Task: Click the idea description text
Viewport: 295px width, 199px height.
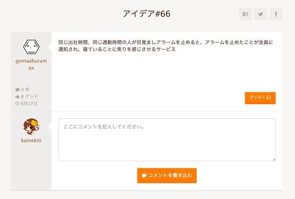Action: point(166,46)
